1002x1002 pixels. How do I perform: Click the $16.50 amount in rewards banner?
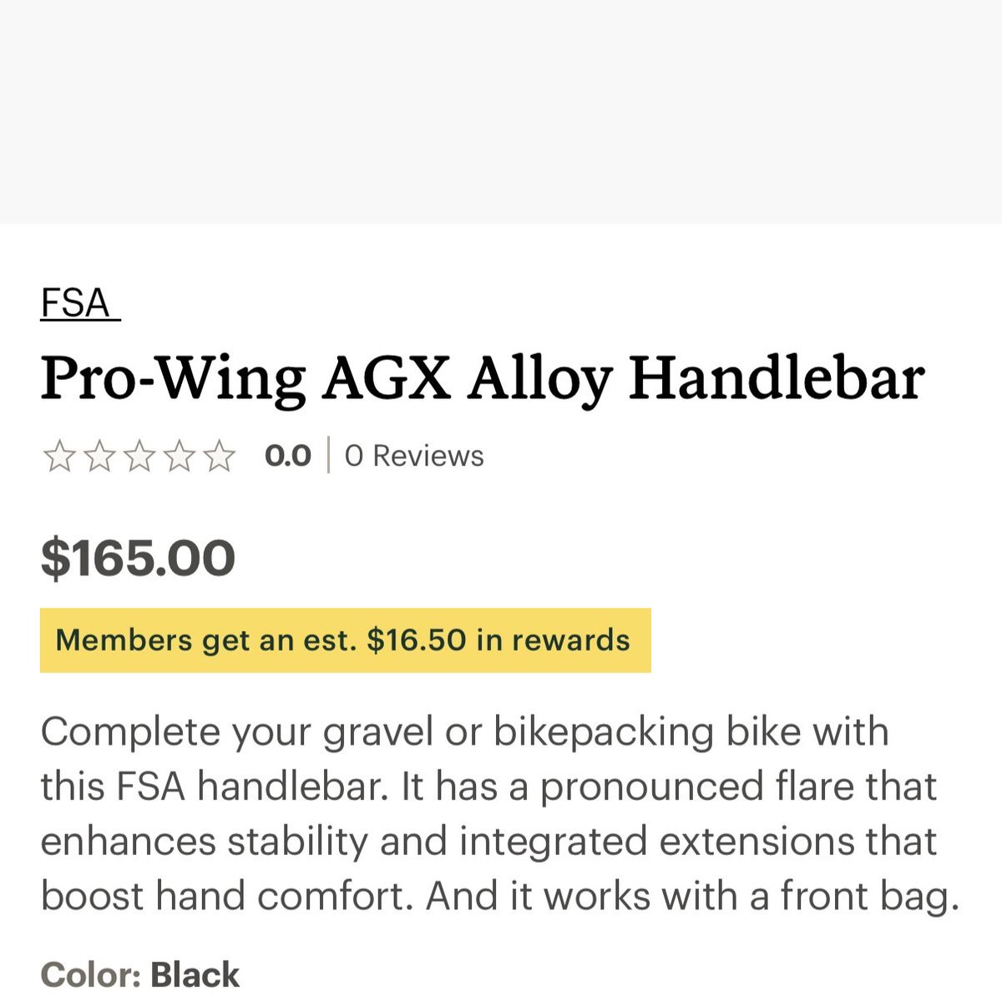coord(417,640)
